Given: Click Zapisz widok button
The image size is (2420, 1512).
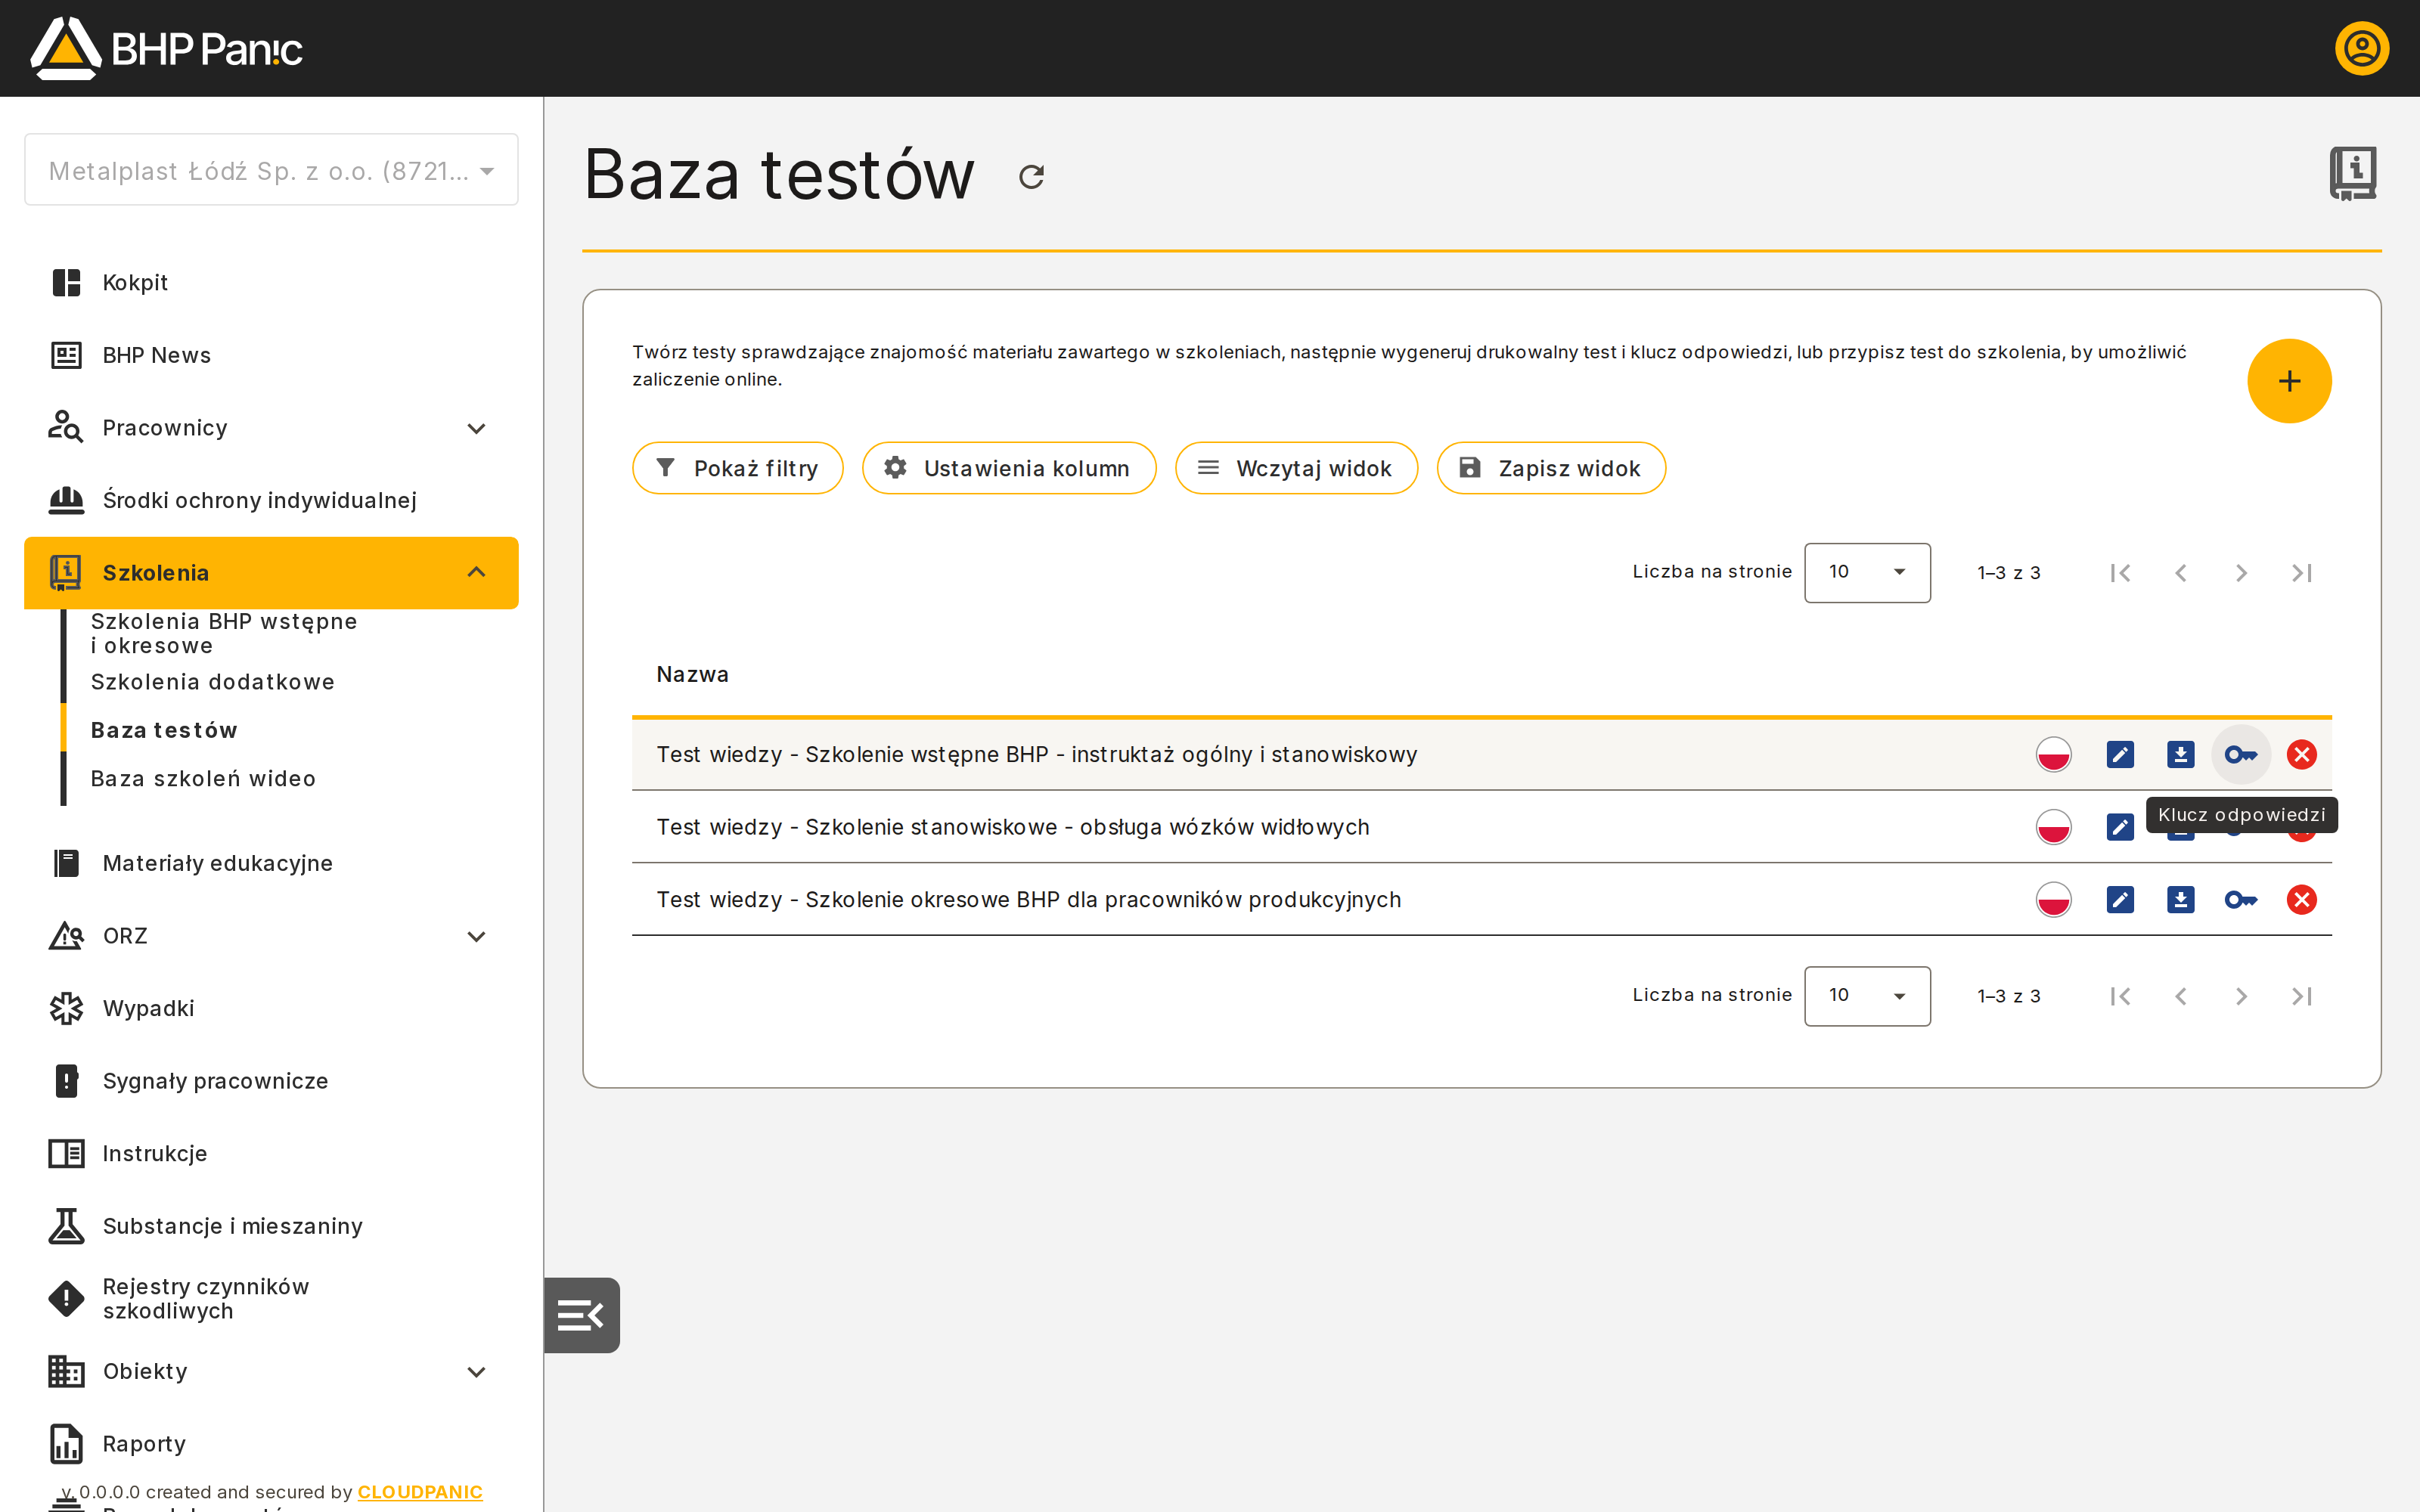Looking at the screenshot, I should click(1551, 468).
